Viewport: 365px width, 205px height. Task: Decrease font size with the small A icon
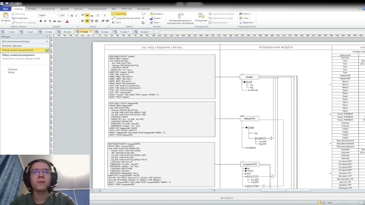point(76,15)
